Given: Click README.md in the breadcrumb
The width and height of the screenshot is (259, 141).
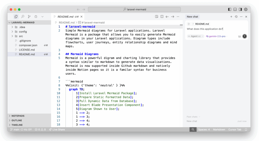Looking at the screenshot, I should coord(67,22).
